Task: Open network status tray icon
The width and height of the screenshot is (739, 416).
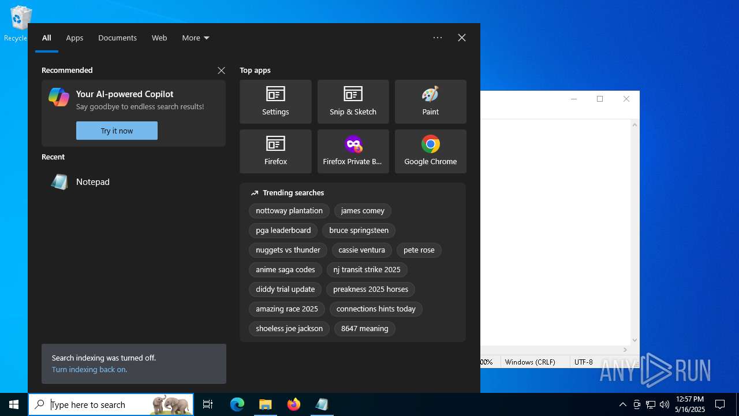Action: (651, 404)
